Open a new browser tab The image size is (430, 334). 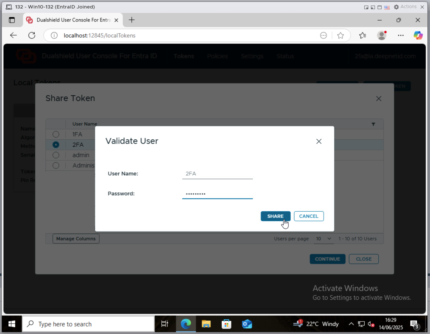click(132, 20)
